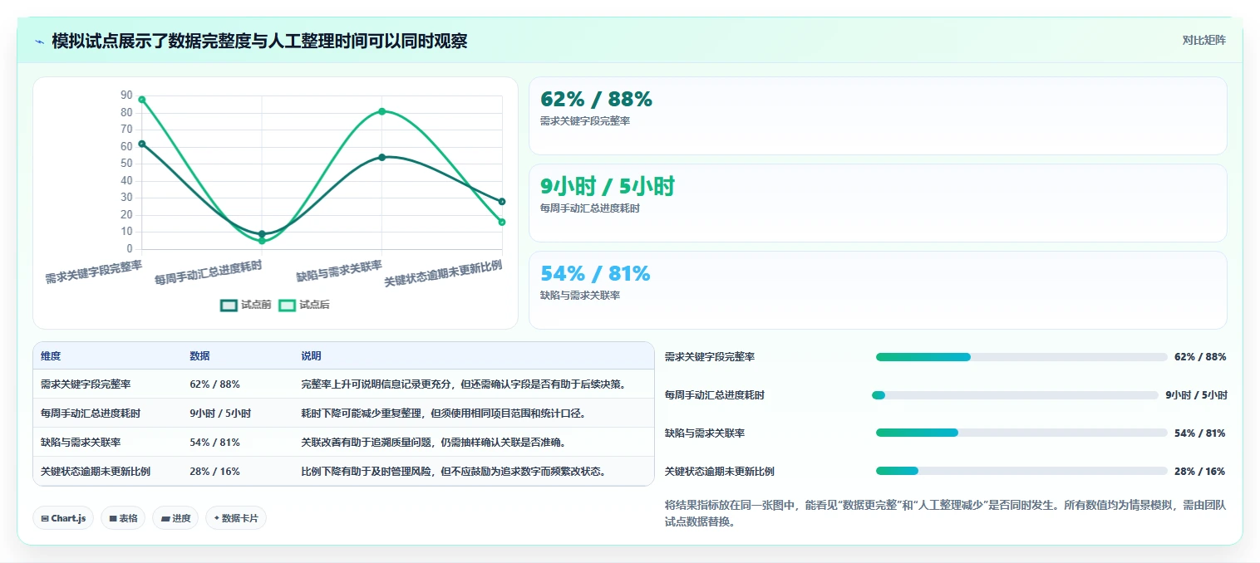This screenshot has height=563, width=1260.
Task: Click the 进度 chip
Action: (x=175, y=518)
